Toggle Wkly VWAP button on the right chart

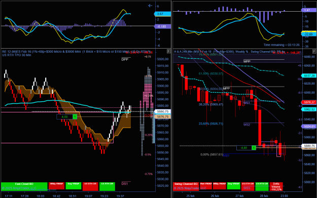coord(219,186)
